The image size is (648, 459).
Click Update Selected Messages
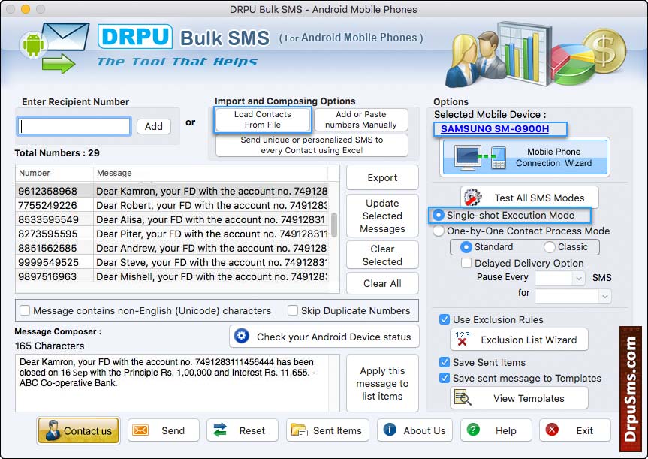[382, 216]
